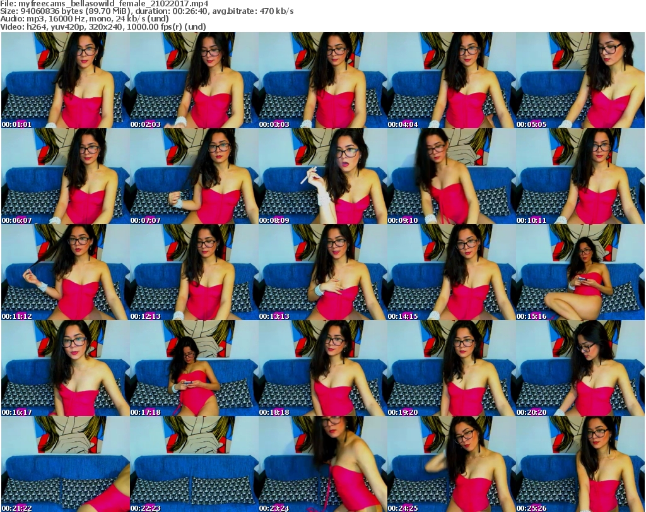Select the thumbnail timestamped 00:01:01
This screenshot has width=646, height=512.
tap(66, 80)
